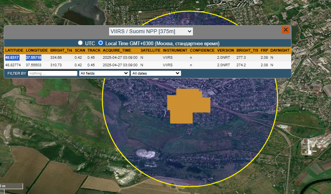Select the highlighted longitude value 37.55718
Viewport: 331px width, 194px height.
(33, 57)
